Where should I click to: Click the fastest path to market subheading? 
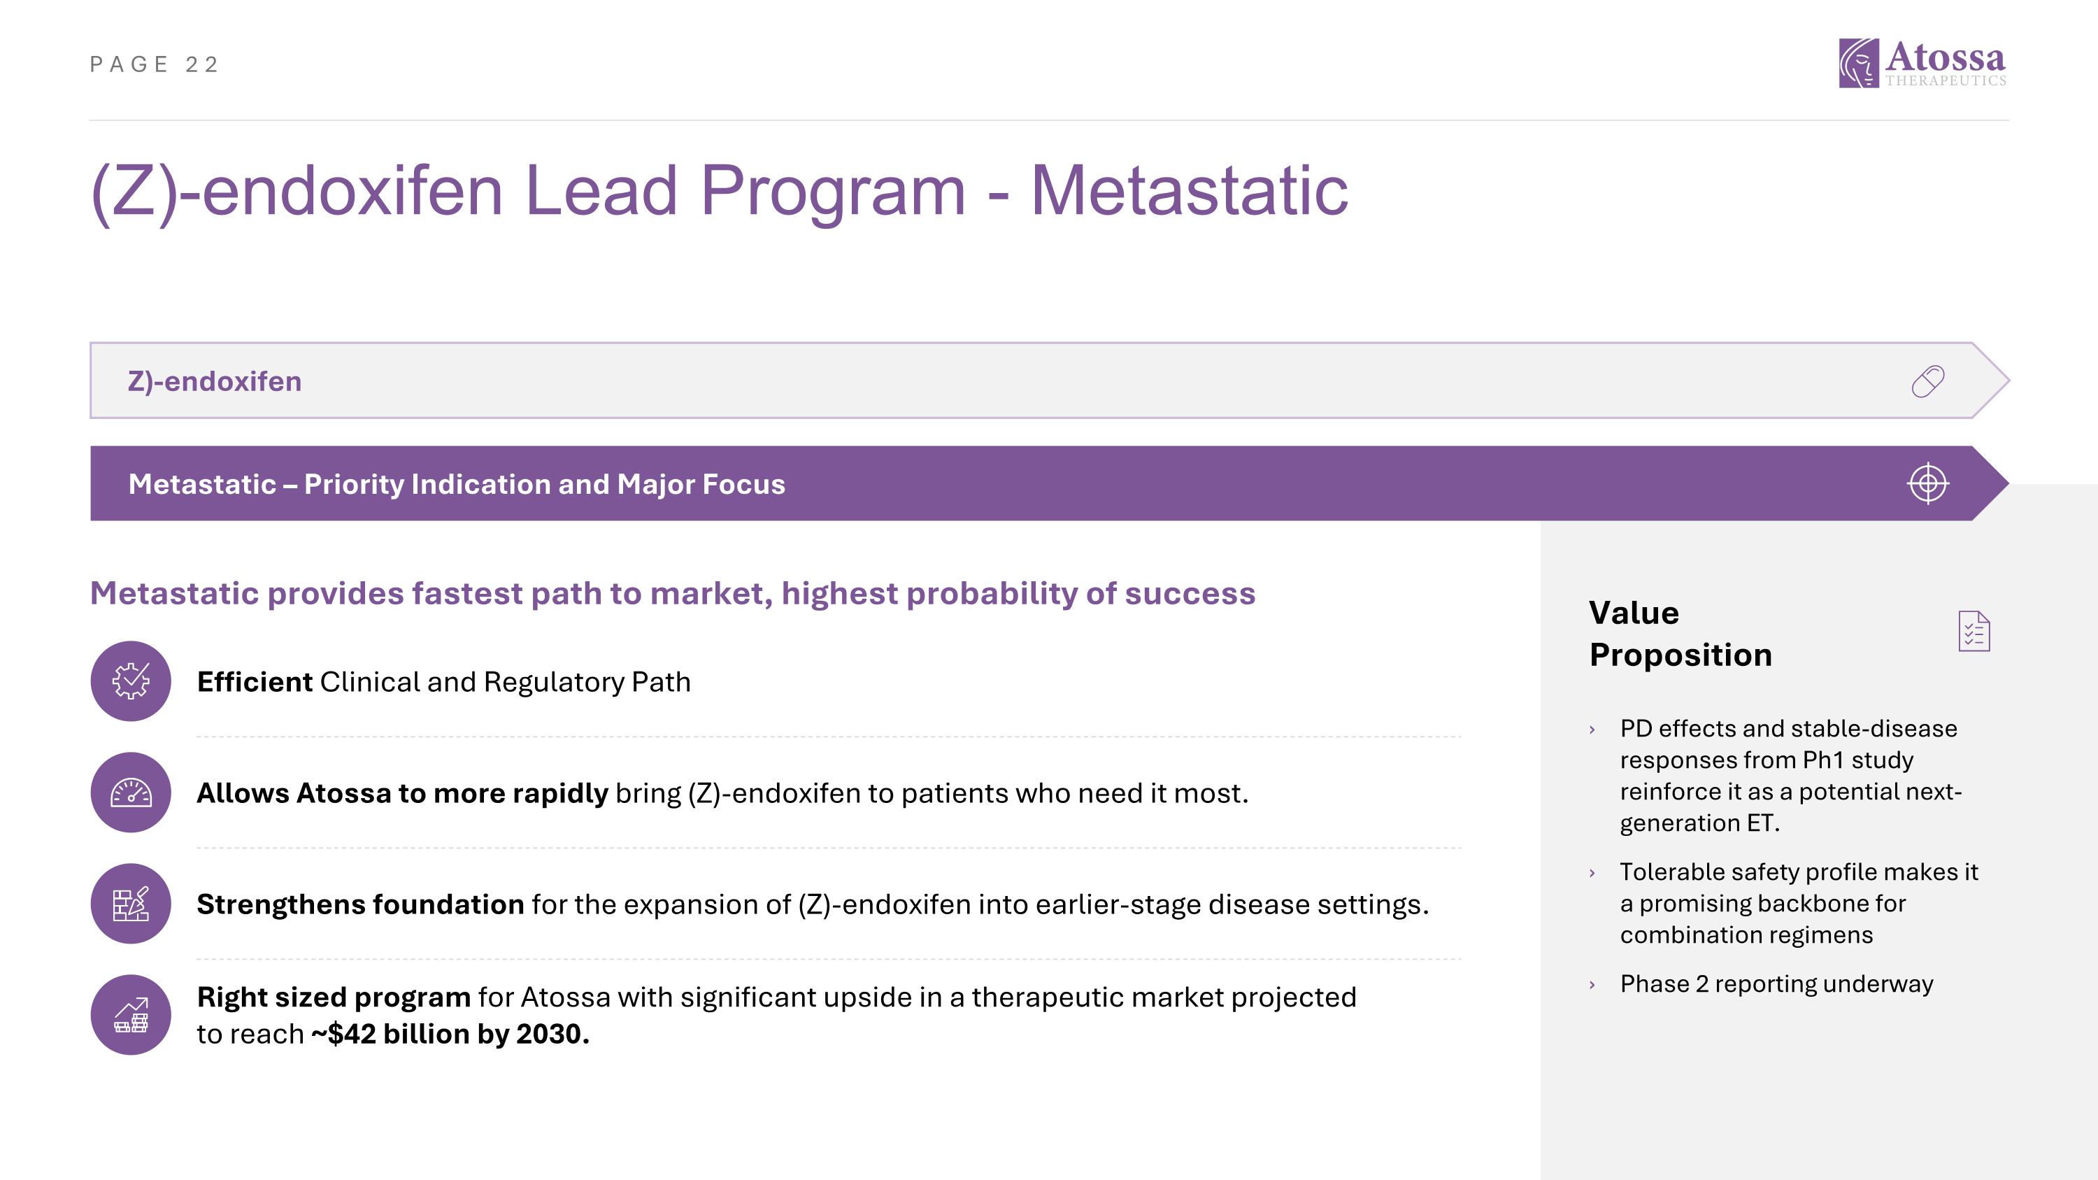(x=672, y=594)
